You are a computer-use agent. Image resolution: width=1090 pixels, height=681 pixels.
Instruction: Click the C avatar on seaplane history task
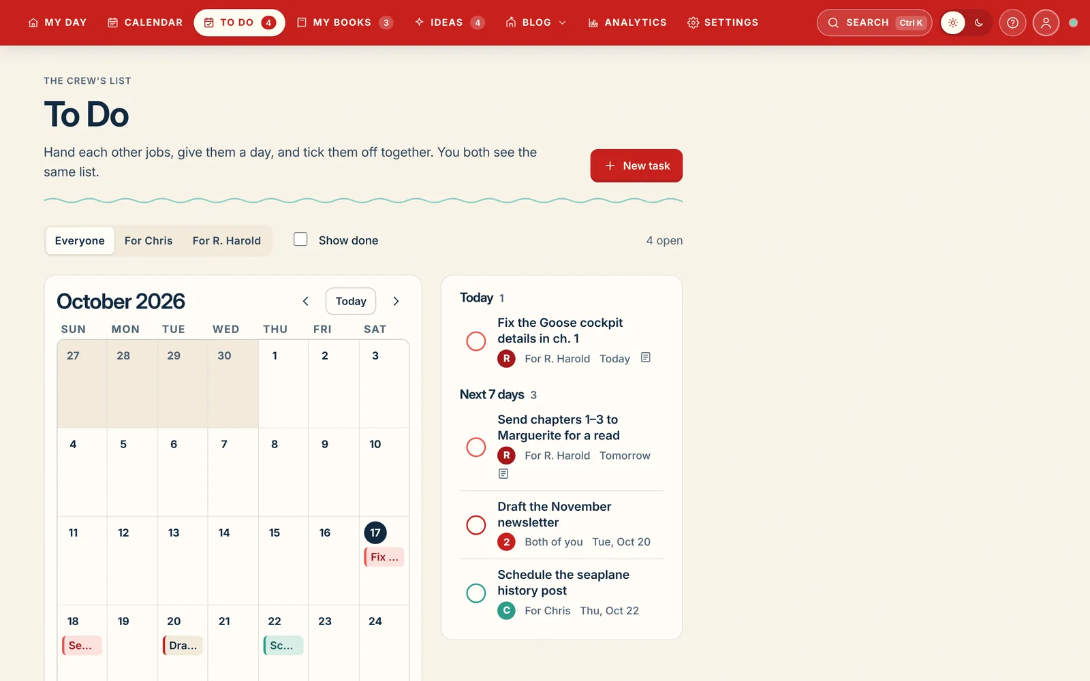[x=506, y=610]
